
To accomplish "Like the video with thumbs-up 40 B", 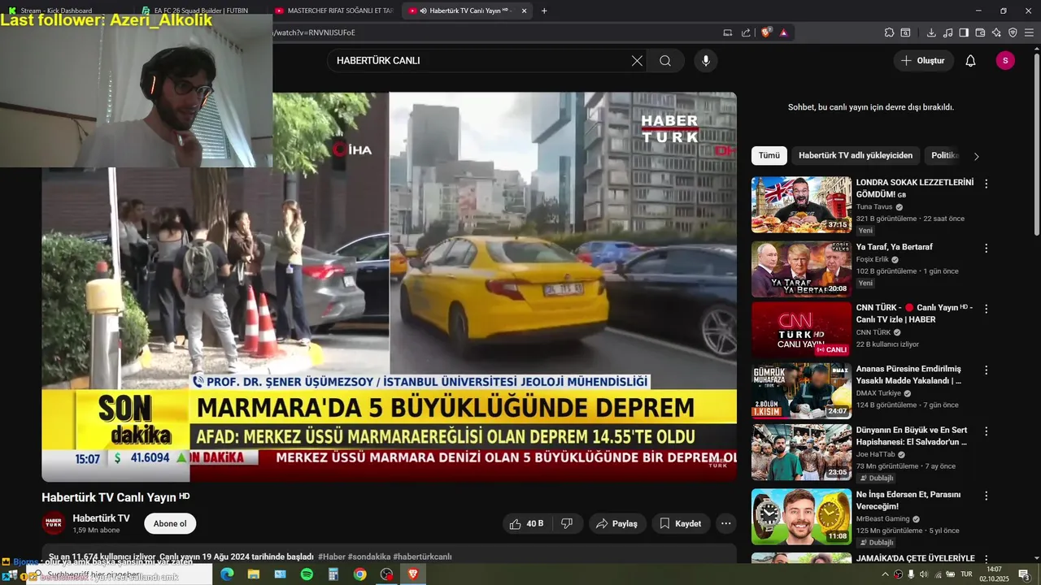I will (525, 524).
